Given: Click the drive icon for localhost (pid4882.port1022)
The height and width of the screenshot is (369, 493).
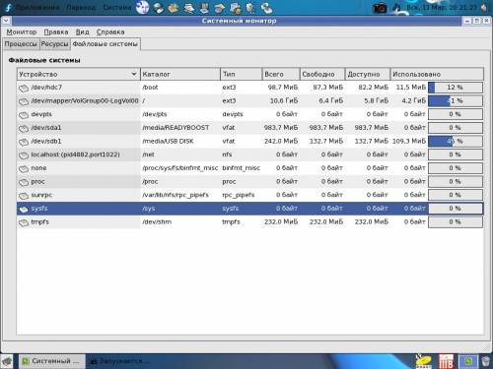Looking at the screenshot, I should (x=24, y=155).
